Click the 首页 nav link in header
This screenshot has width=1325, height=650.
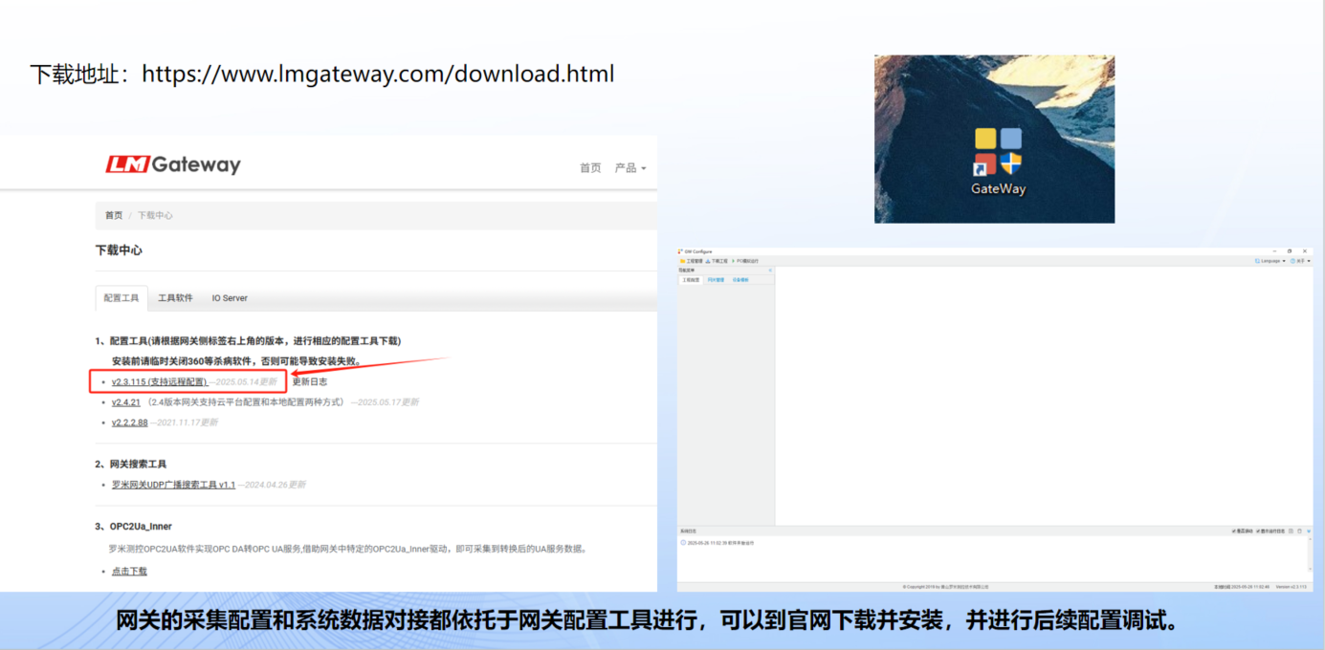click(x=590, y=167)
